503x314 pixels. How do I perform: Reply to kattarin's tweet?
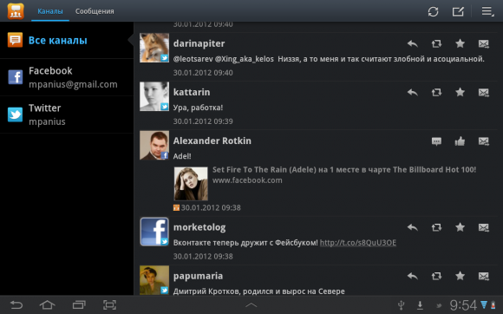(413, 92)
